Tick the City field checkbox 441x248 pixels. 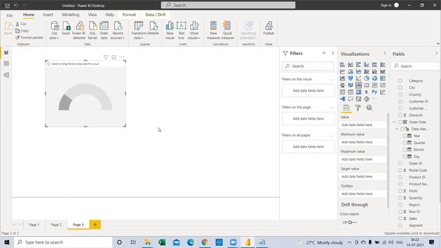point(400,87)
